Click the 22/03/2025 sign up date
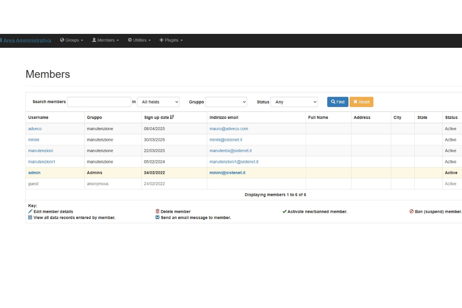This screenshot has width=462, height=308. 154,151
